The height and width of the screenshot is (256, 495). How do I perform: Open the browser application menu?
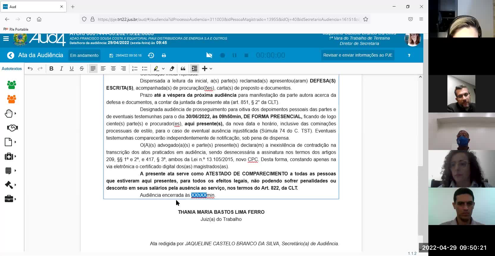[421, 19]
